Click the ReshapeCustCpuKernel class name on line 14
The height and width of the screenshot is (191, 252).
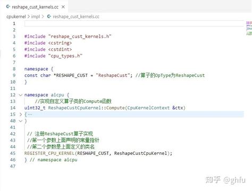pyautogui.click(x=74, y=108)
